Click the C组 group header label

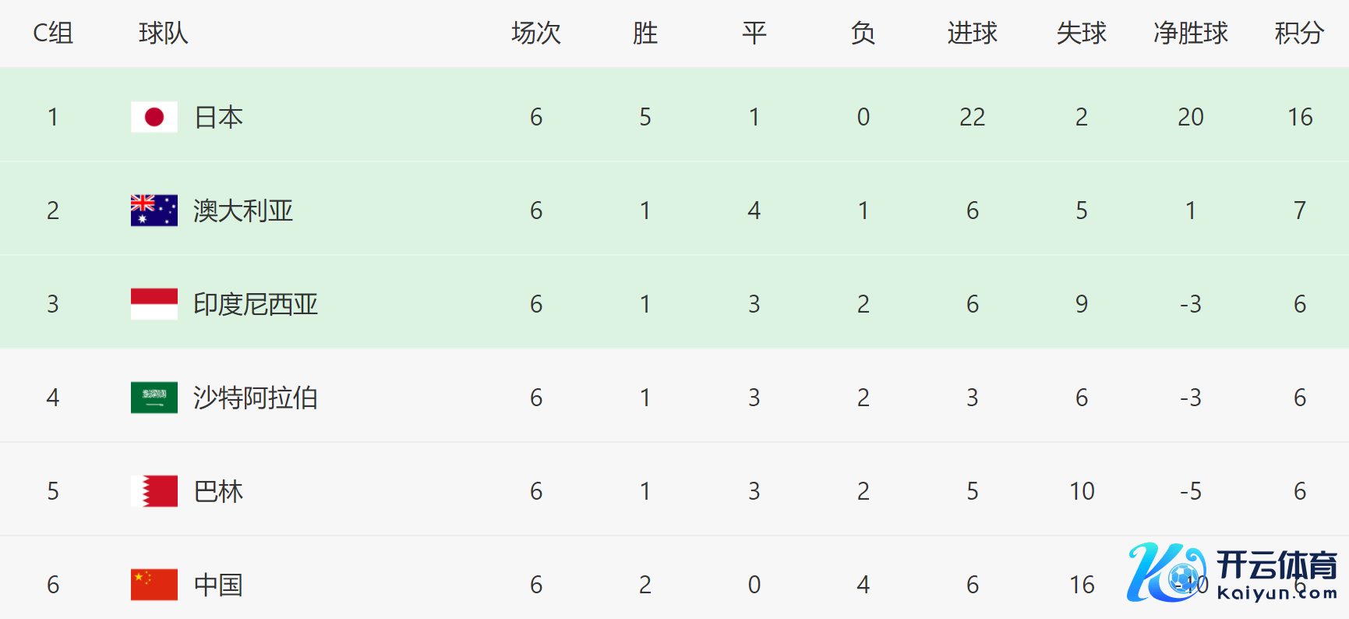click(53, 33)
